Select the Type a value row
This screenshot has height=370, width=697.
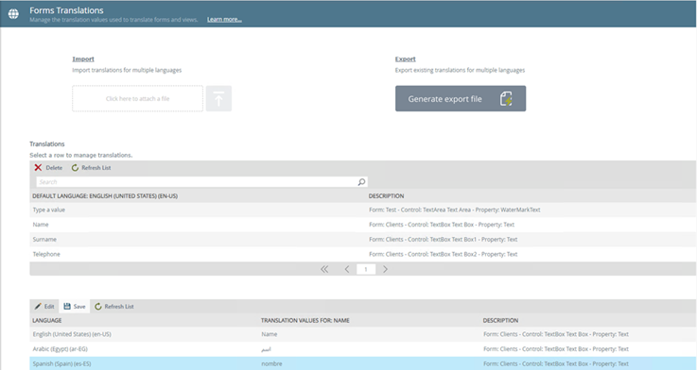click(x=363, y=210)
